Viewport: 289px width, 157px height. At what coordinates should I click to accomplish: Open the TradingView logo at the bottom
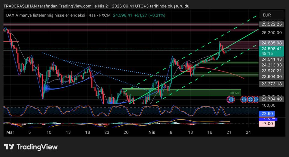click(x=31, y=147)
